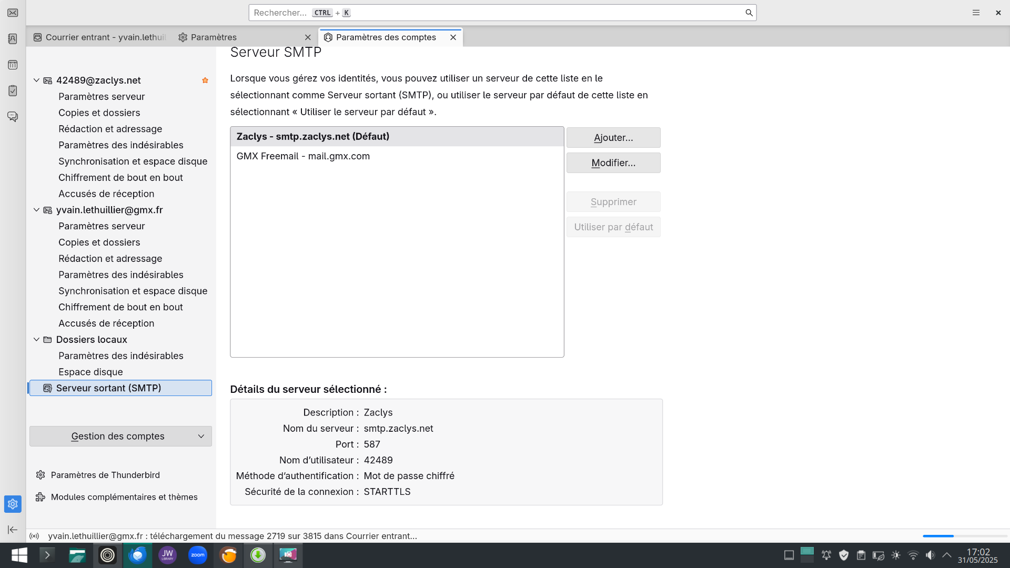Open the hamburger application menu
This screenshot has width=1010, height=568.
[976, 13]
